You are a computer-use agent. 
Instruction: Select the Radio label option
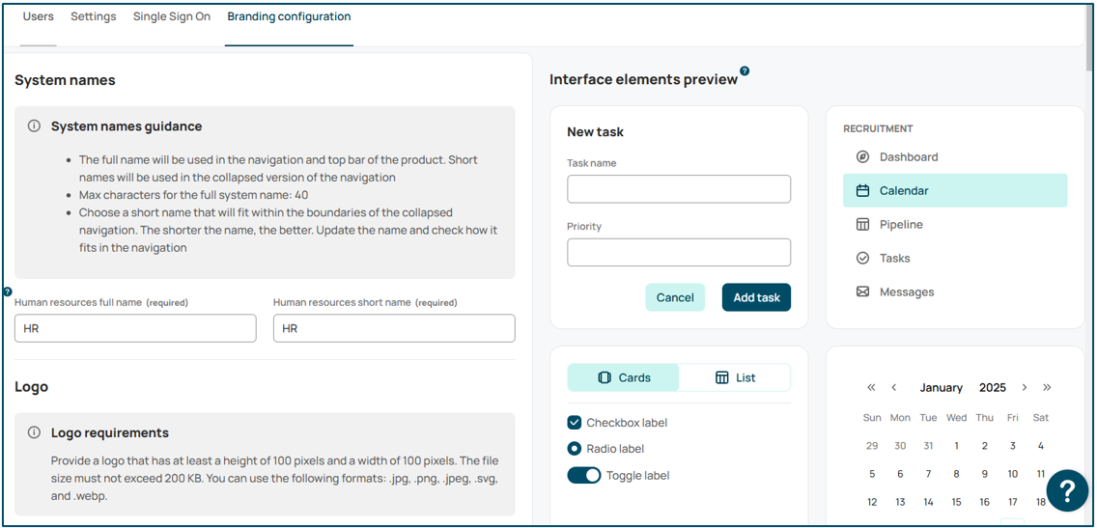pos(575,449)
